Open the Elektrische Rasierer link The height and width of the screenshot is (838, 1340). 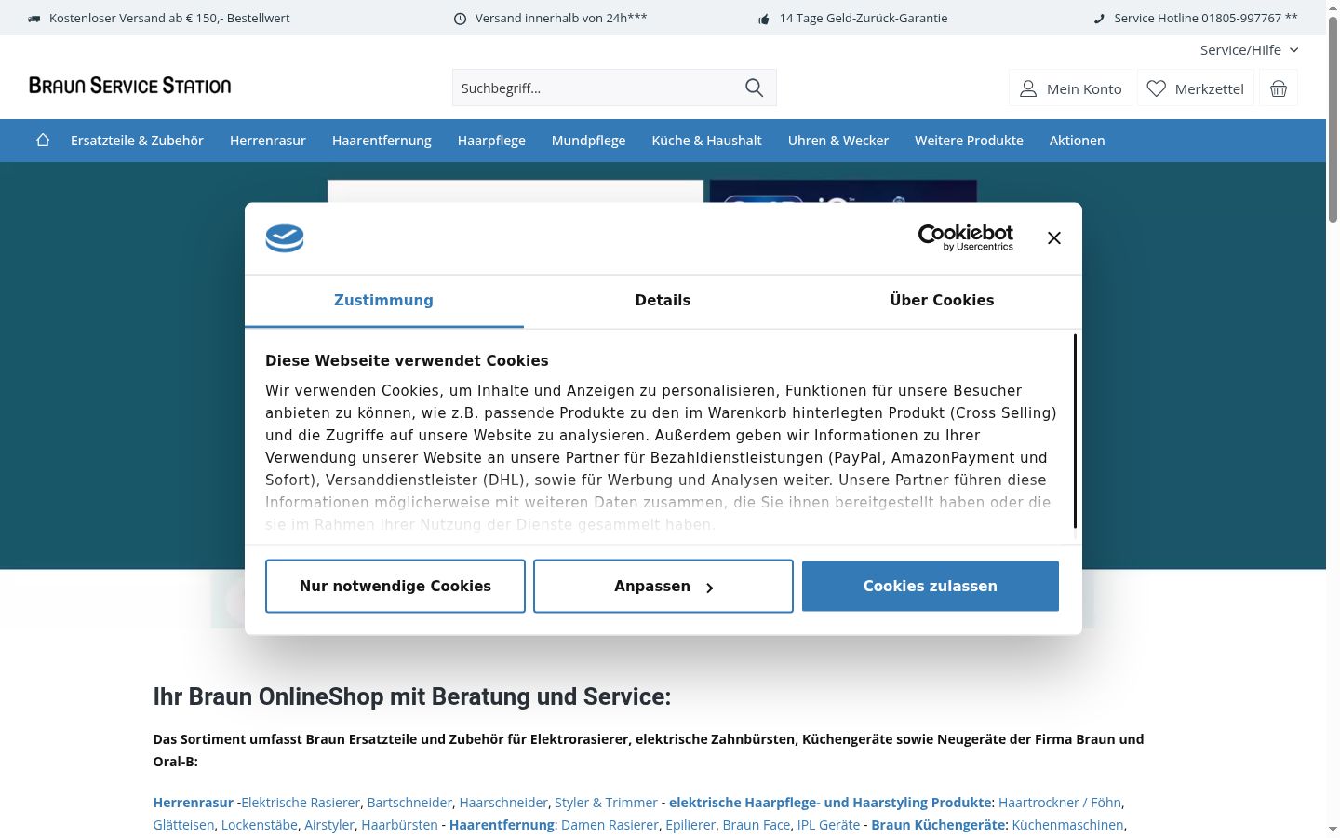pyautogui.click(x=301, y=802)
